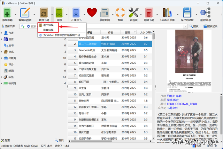Open Fetch news dropdown arrow

pyautogui.click(x=113, y=15)
